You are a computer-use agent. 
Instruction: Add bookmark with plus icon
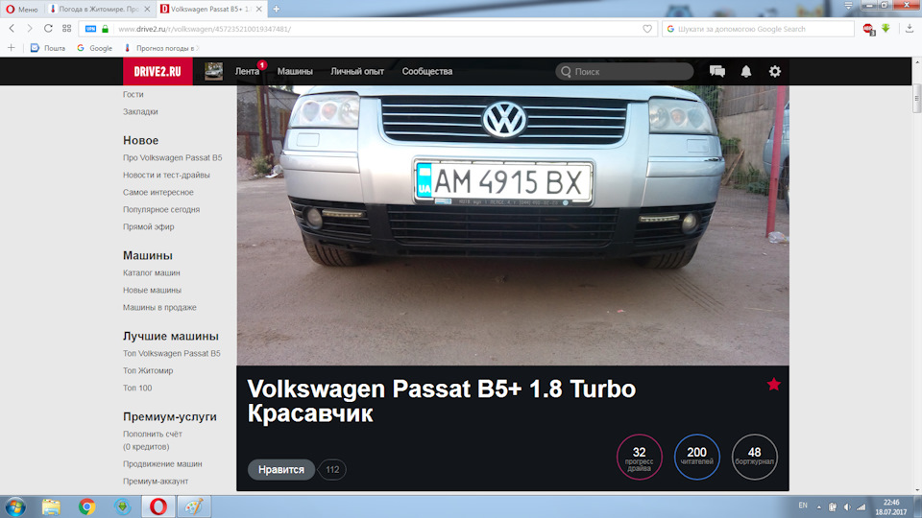click(12, 48)
